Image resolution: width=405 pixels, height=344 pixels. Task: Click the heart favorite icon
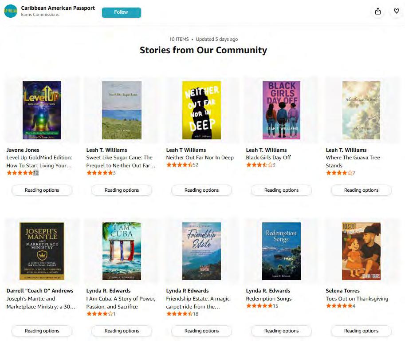pyautogui.click(x=396, y=12)
